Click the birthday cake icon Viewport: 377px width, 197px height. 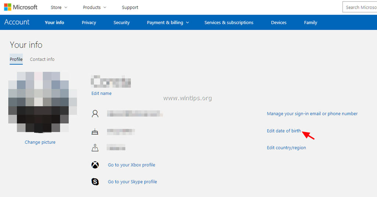(x=95, y=131)
